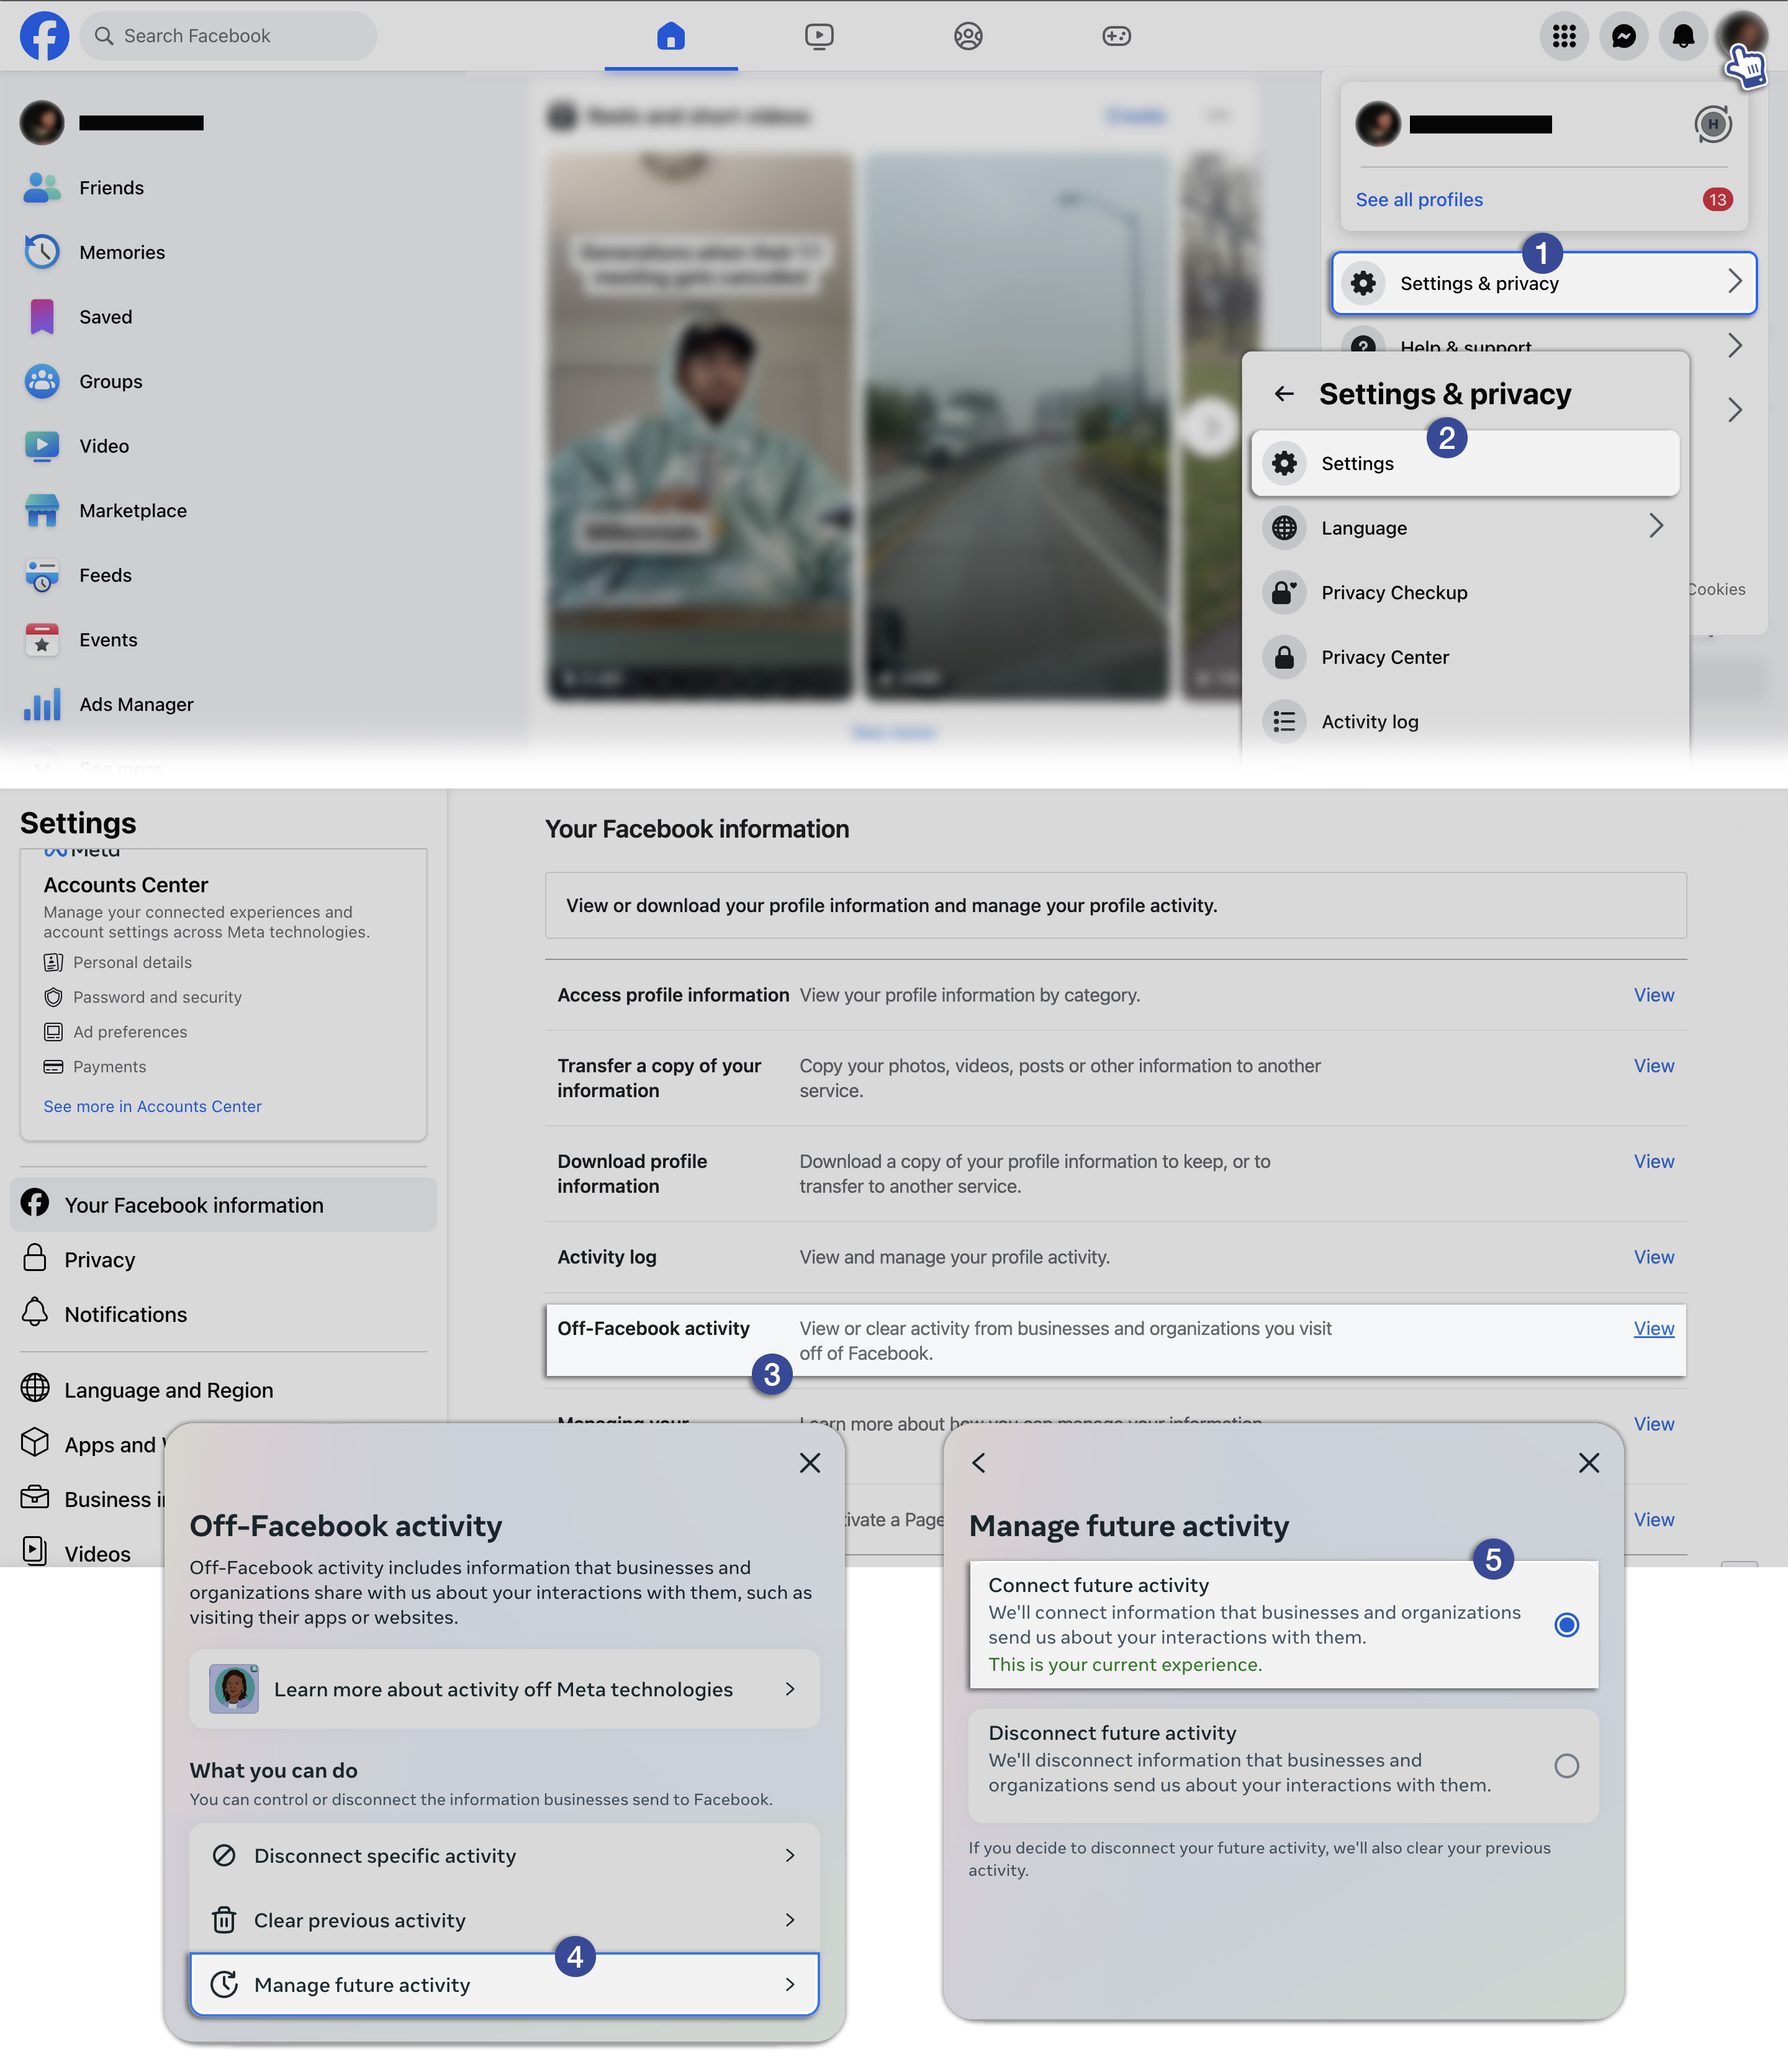Open the Video tab icon in the top navigation
Image resolution: width=1788 pixels, height=2072 pixels.
(x=819, y=36)
